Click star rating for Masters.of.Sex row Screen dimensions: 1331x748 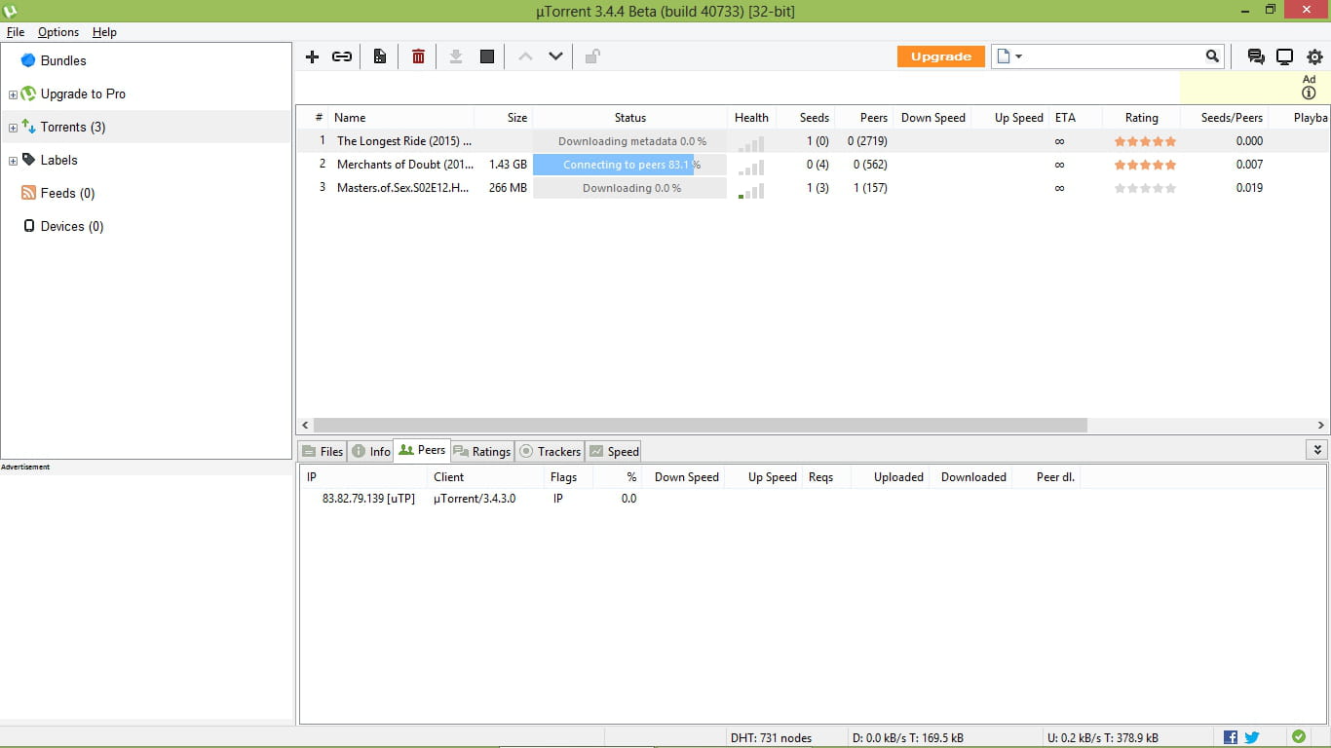[1145, 188]
